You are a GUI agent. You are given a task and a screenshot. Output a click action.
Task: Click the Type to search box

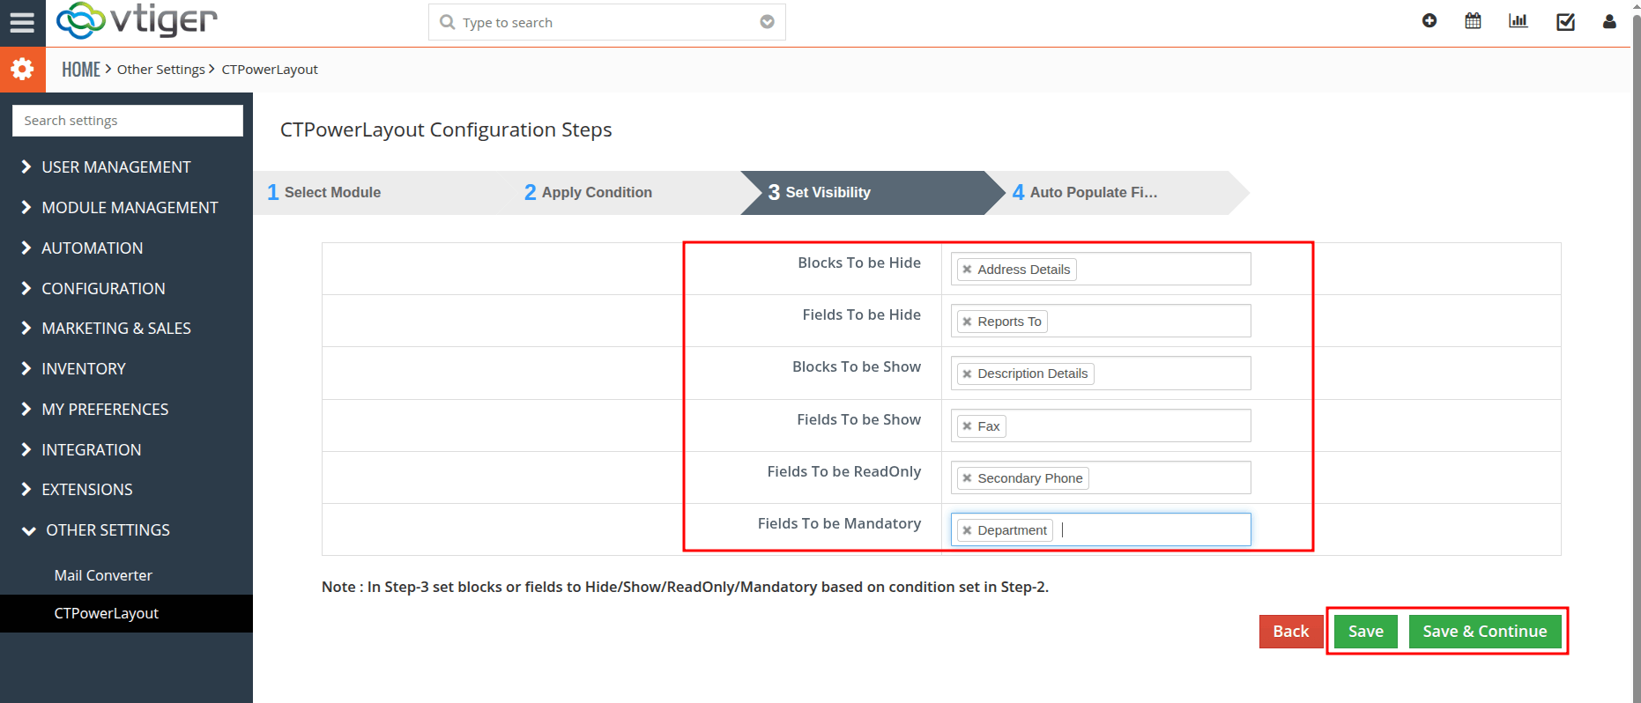coord(607,22)
